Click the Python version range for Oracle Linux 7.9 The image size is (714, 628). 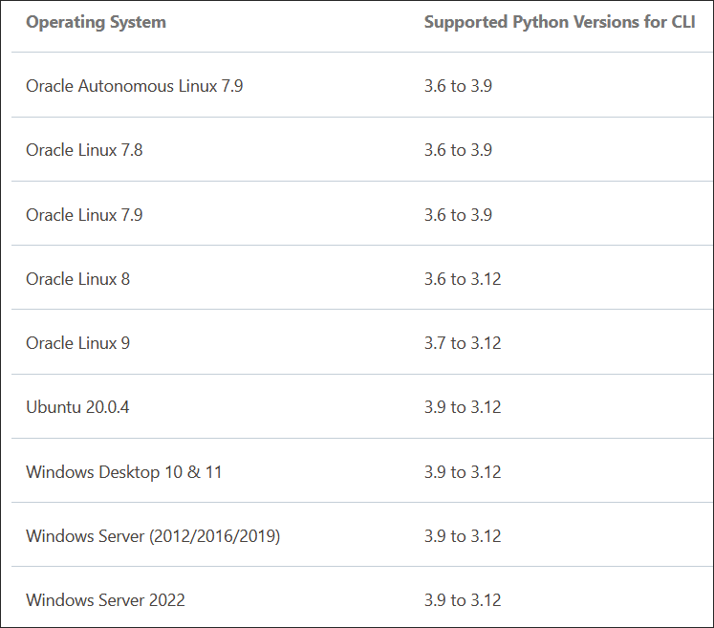coord(458,214)
